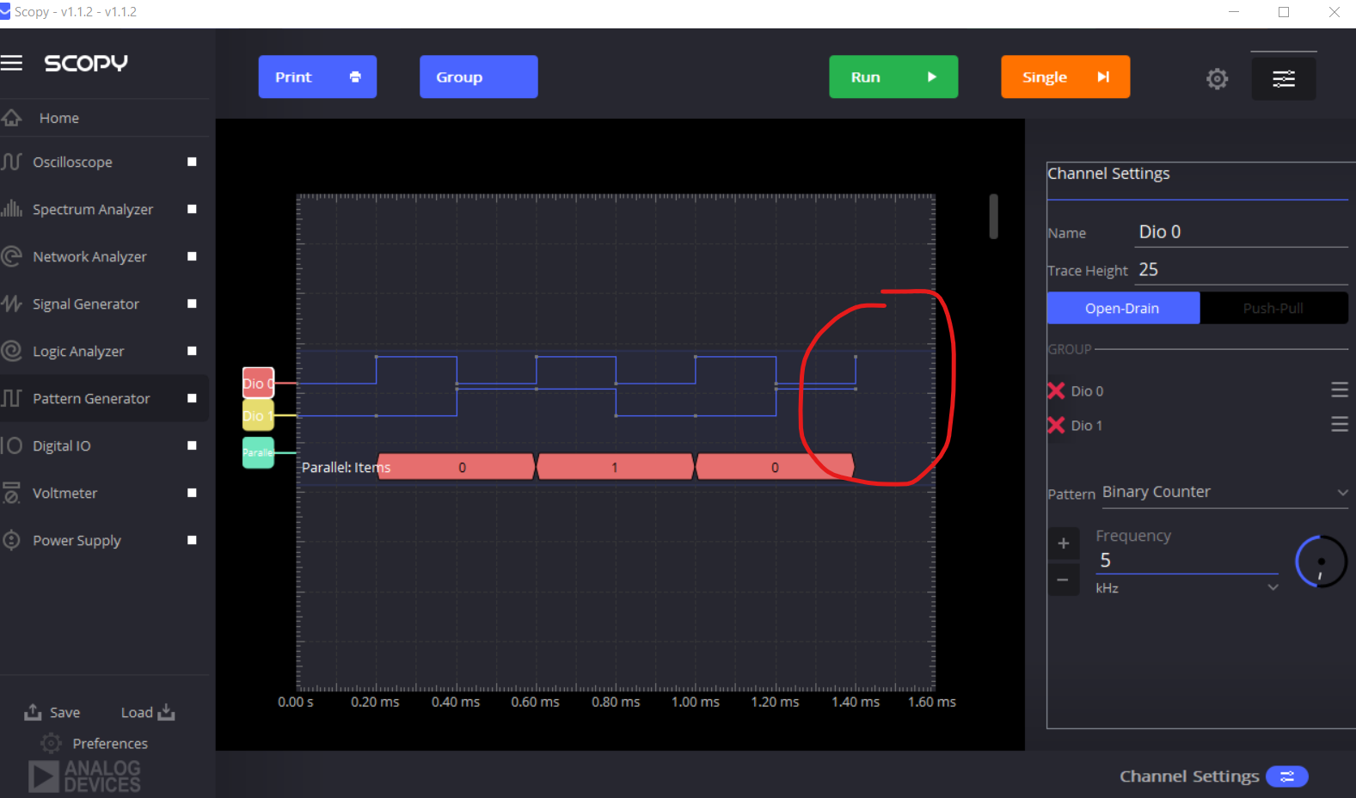Remove Dio 1 from the group
1356x798 pixels.
pyautogui.click(x=1056, y=425)
